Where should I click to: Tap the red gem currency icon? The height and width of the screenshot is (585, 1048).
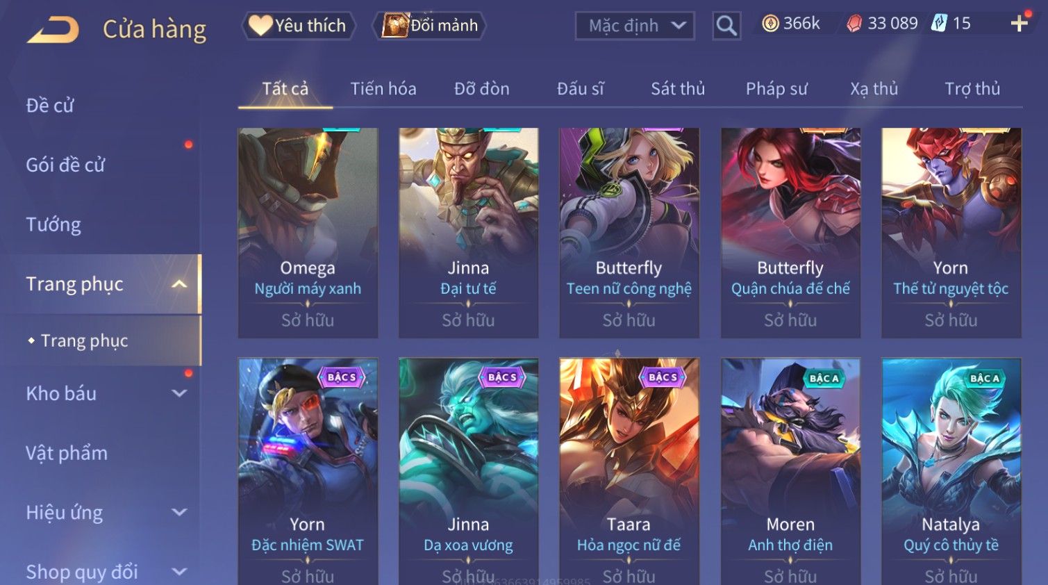click(x=854, y=24)
